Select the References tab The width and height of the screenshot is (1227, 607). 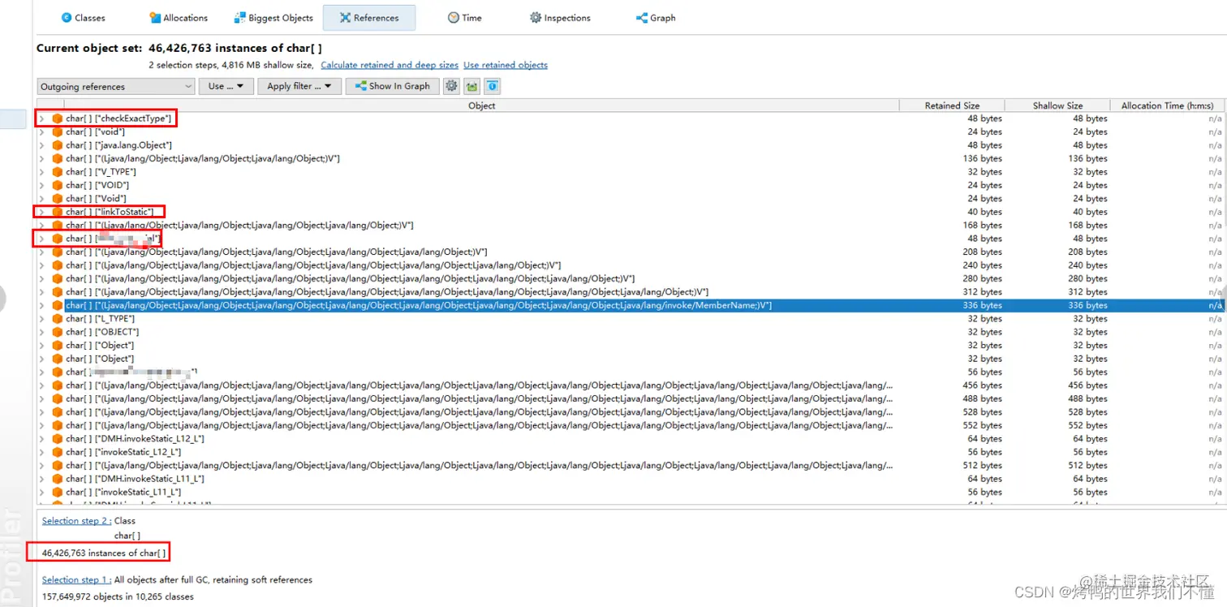tap(368, 18)
